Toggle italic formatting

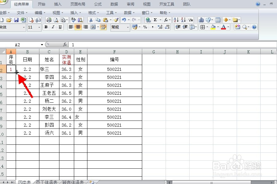pyautogui.click(x=53, y=27)
